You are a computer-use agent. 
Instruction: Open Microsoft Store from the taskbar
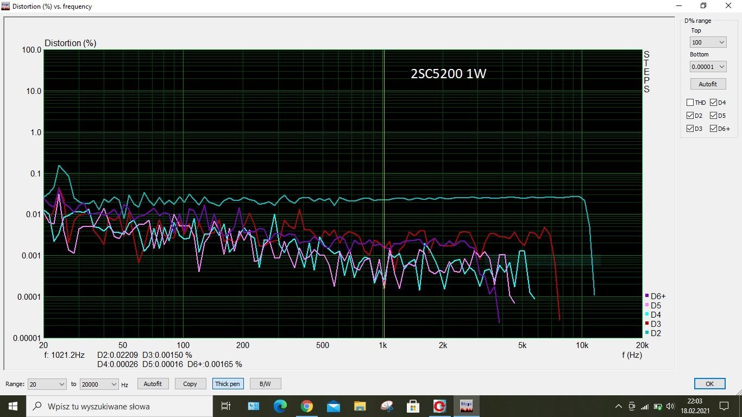[x=413, y=406]
